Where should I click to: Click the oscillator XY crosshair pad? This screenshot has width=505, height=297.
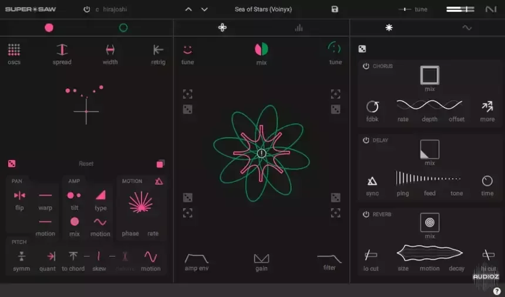point(86,111)
